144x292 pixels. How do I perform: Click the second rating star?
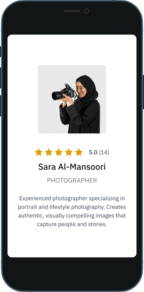coord(49,152)
